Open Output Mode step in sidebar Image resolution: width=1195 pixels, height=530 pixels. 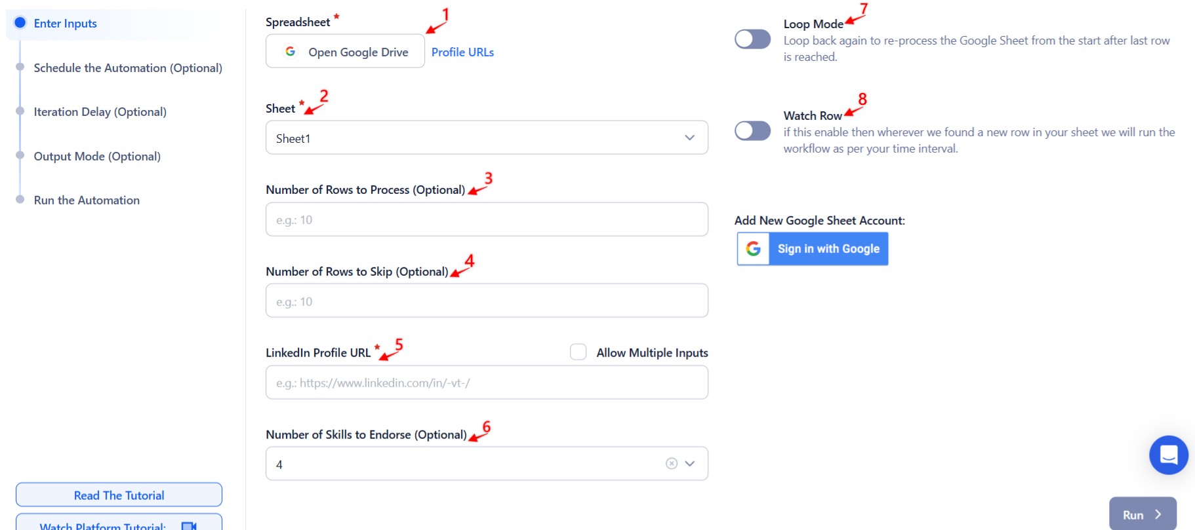[x=97, y=156]
